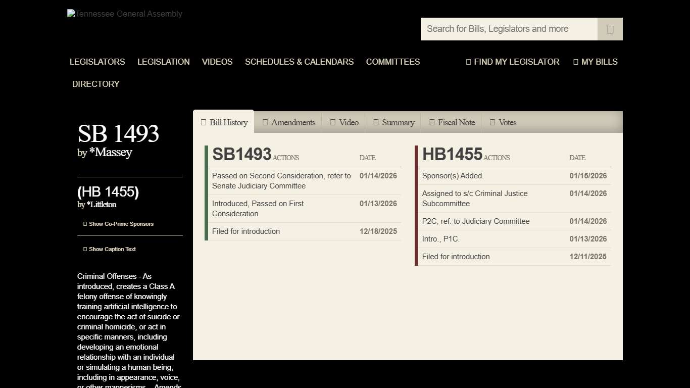This screenshot has height=388, width=690.
Task: Open the Legislation menu
Action: pos(163,62)
